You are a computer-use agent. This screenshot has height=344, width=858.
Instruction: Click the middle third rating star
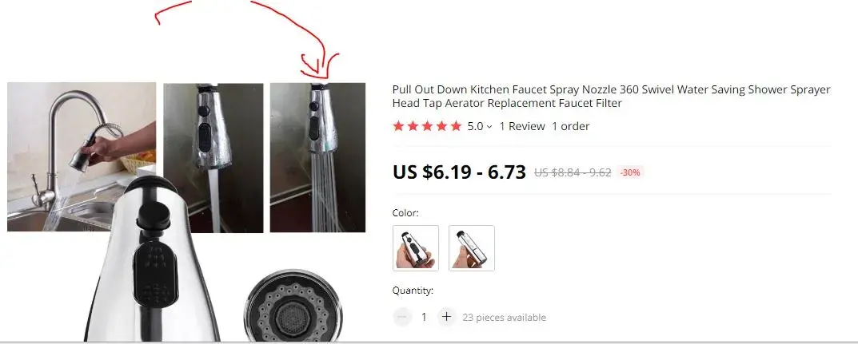point(427,126)
